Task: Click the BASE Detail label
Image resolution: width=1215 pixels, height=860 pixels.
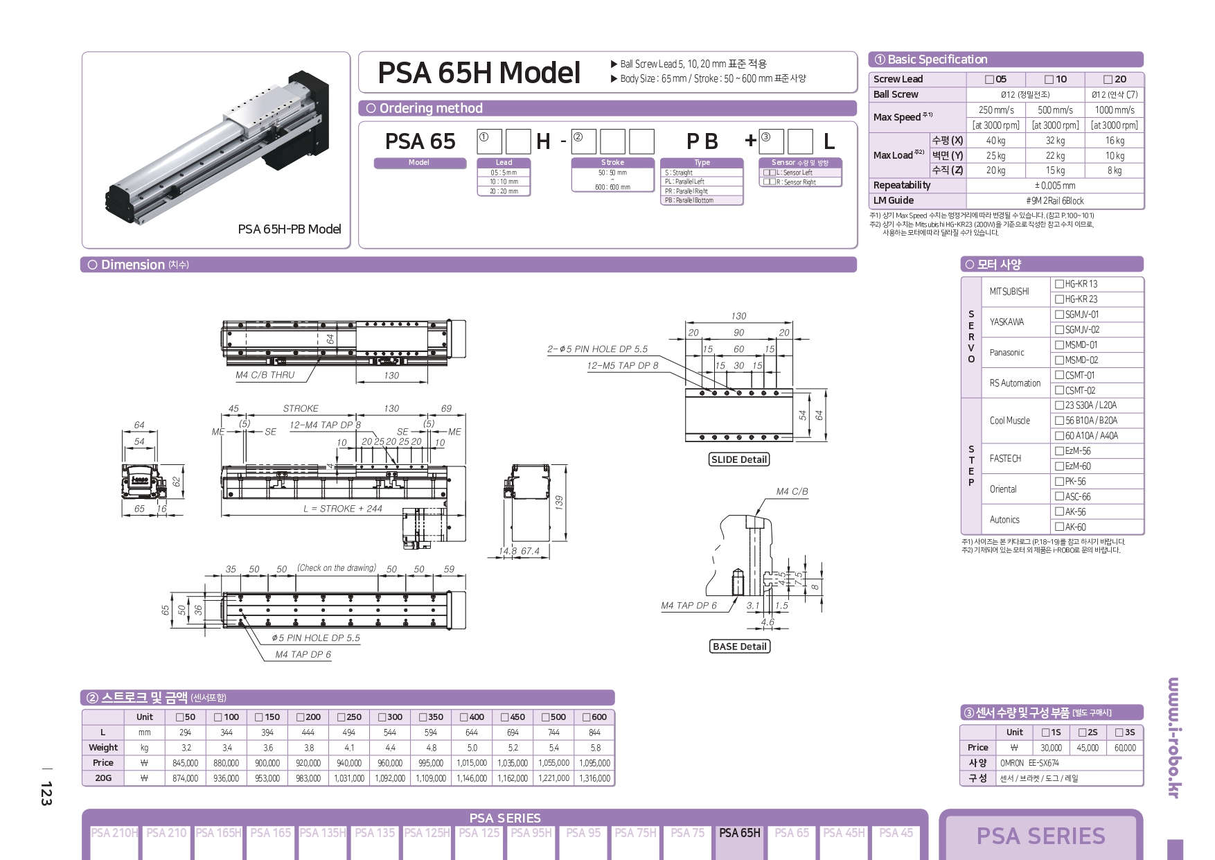Action: pos(740,647)
